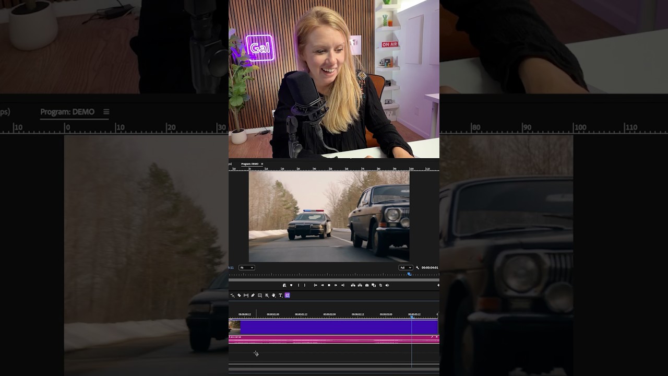Click the Go to In point button
Image resolution: width=668 pixels, height=376 pixels.
pyautogui.click(x=315, y=285)
